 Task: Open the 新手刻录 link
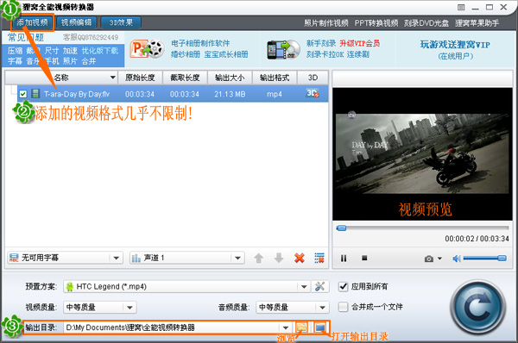(321, 43)
